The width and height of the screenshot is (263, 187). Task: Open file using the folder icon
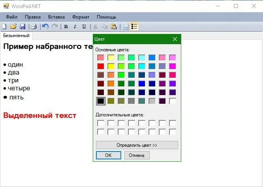click(13, 26)
